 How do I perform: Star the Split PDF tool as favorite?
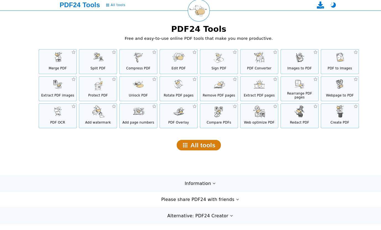click(114, 52)
